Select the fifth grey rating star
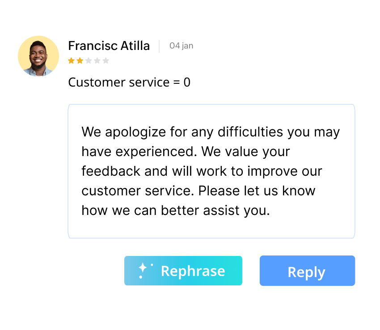This screenshot has width=380, height=330. click(x=106, y=61)
